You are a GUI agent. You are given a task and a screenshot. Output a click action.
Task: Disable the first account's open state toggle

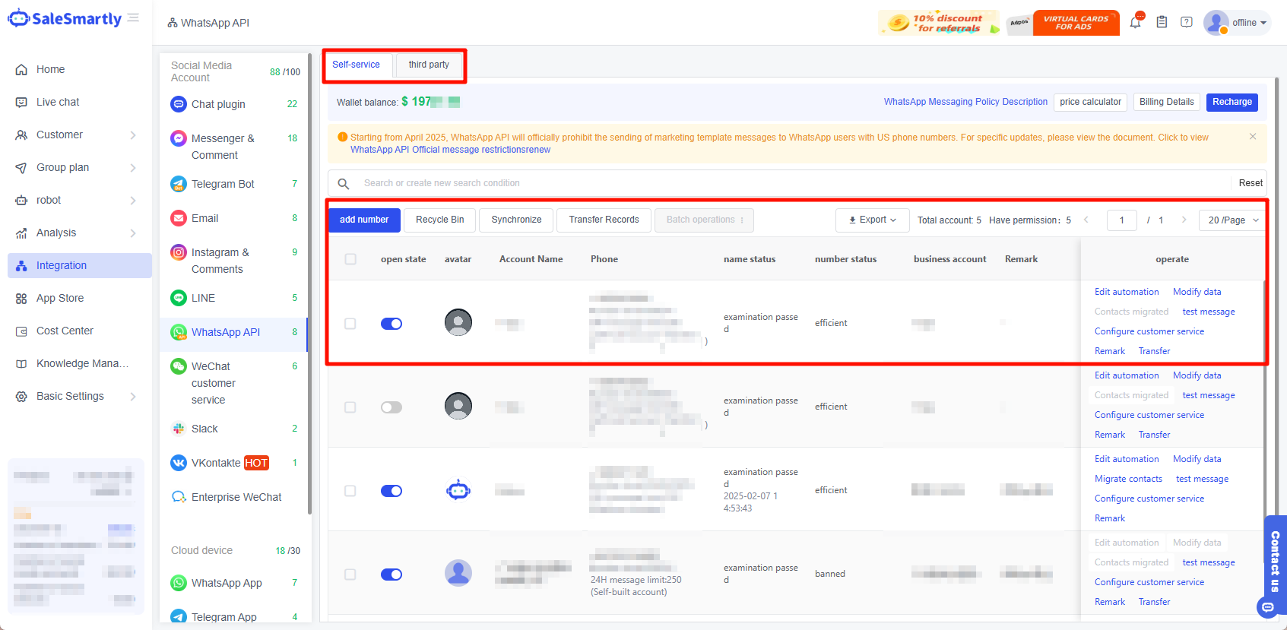(x=391, y=324)
